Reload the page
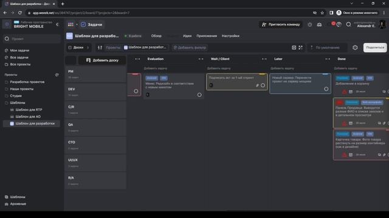 coord(20,13)
